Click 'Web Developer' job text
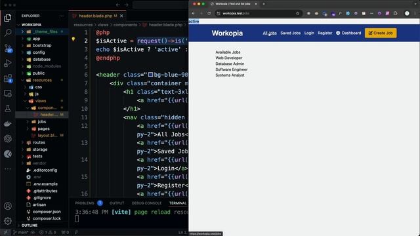 coord(229,58)
